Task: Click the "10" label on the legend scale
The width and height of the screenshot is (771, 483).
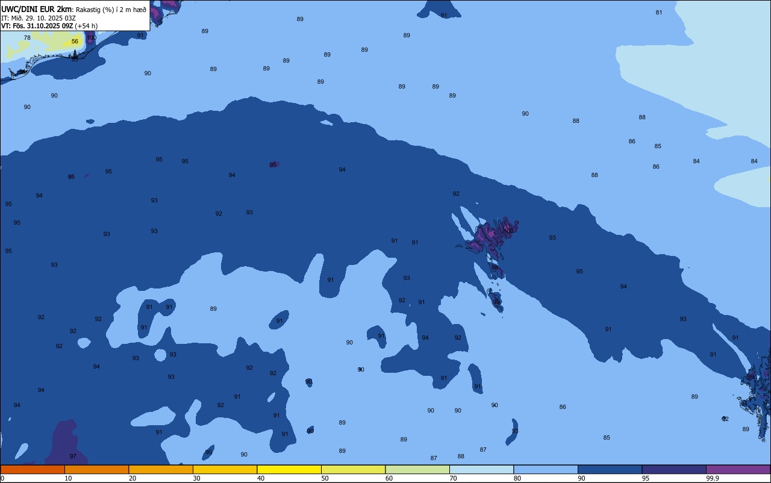Action: point(68,478)
